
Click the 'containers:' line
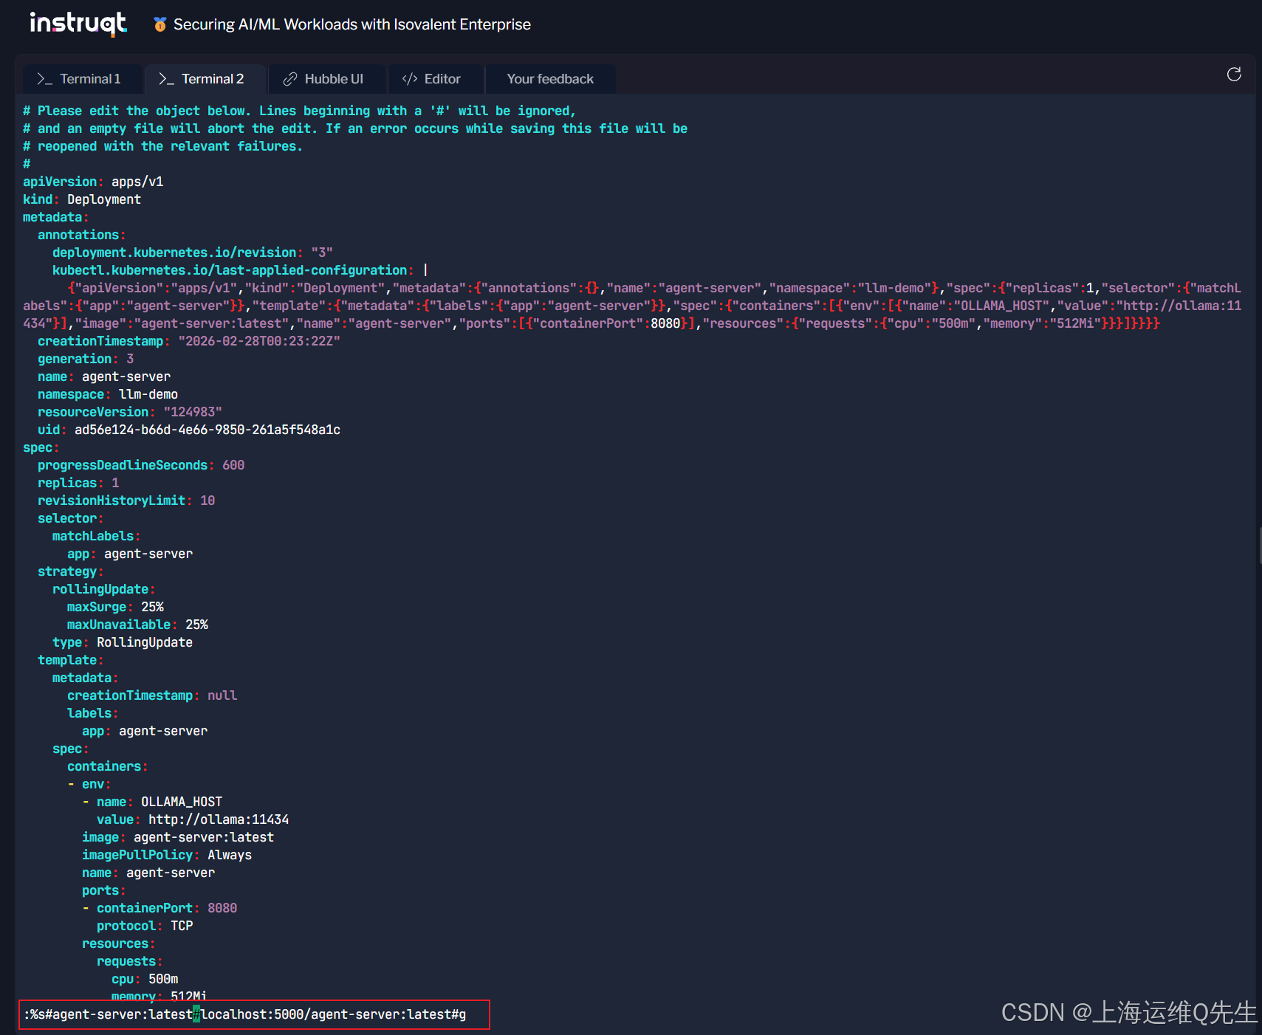click(107, 766)
